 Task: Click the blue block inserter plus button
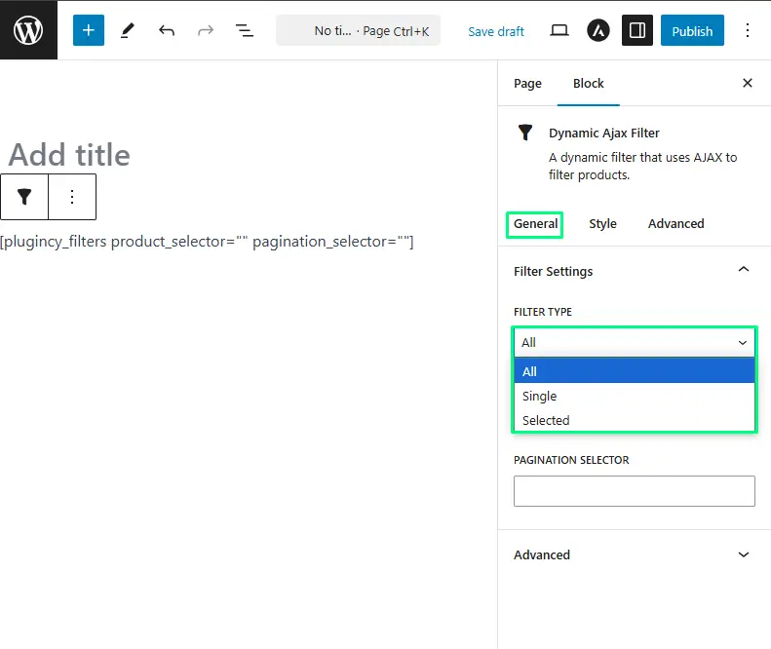[89, 30]
